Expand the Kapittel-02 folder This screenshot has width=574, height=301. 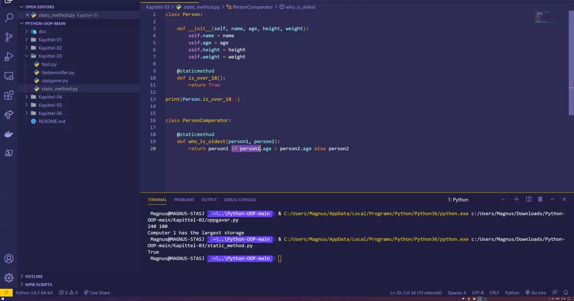[79, 48]
